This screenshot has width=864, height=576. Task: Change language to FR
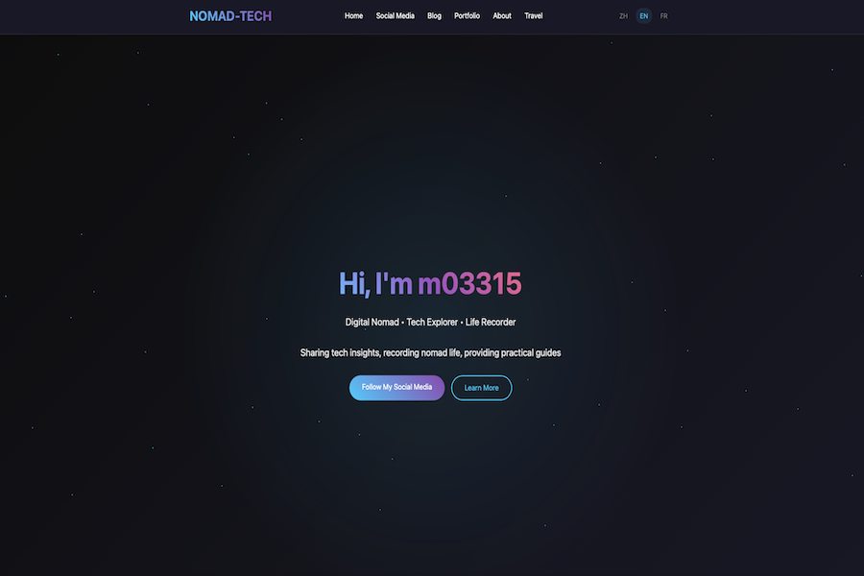[664, 16]
